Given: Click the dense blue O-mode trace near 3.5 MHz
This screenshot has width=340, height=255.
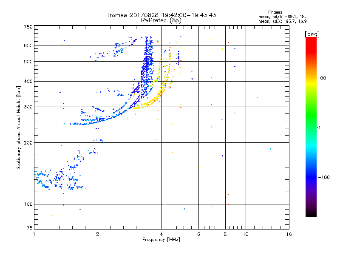Looking at the screenshot, I should point(147,67).
